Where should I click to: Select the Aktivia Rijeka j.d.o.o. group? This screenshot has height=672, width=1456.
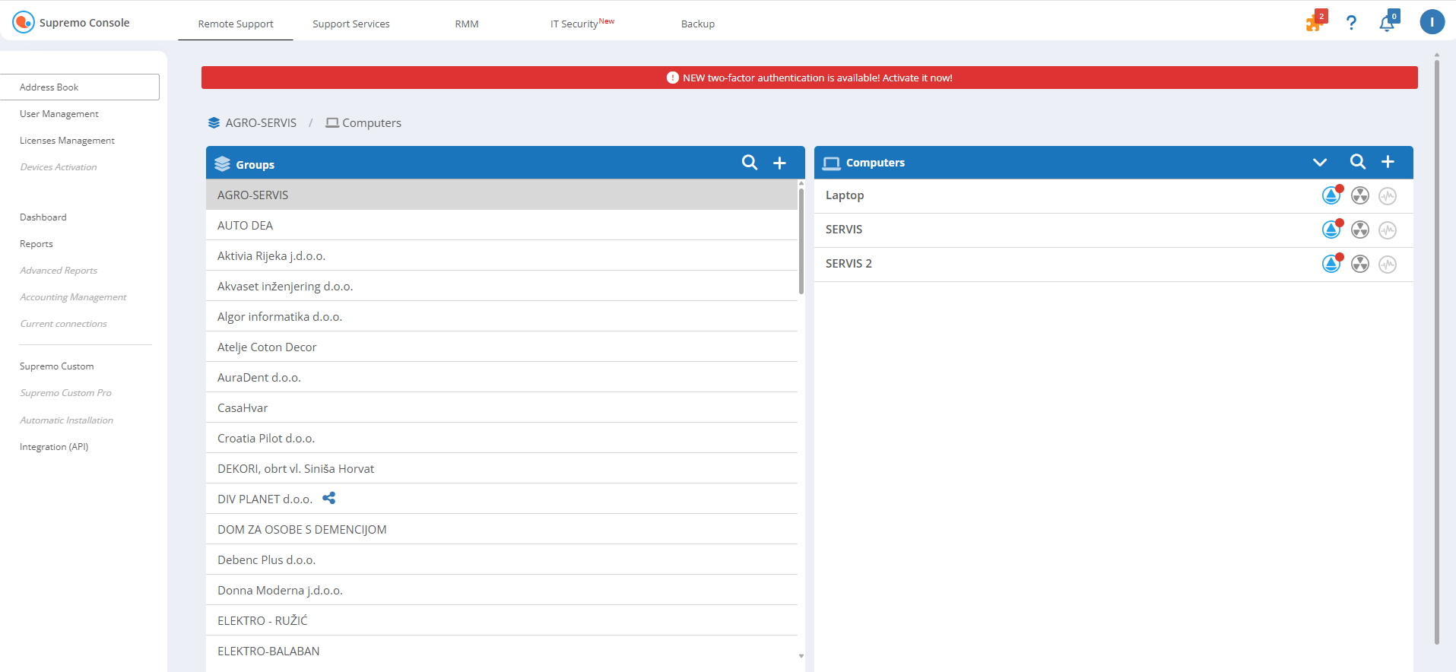[x=502, y=255]
